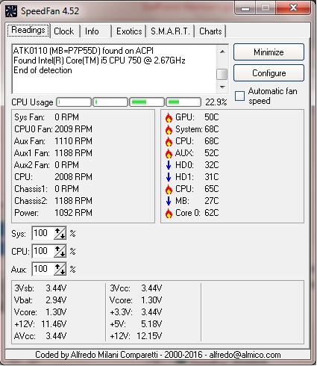
Task: Click the Aux1 Fan 1188 RPM reading
Action: coord(53,153)
